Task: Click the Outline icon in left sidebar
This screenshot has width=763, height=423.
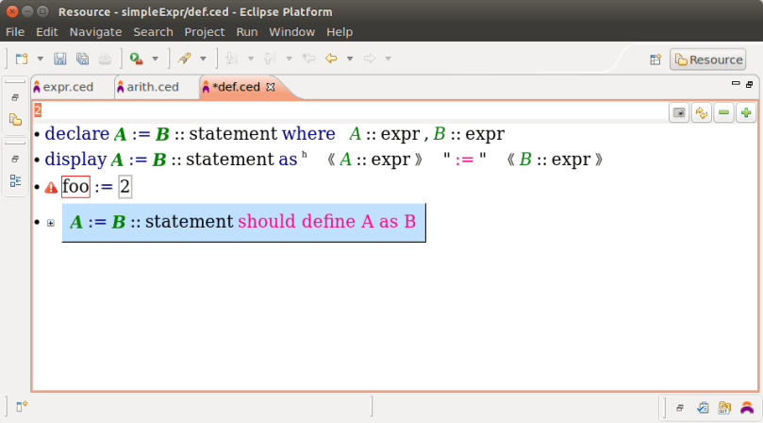Action: [15, 179]
